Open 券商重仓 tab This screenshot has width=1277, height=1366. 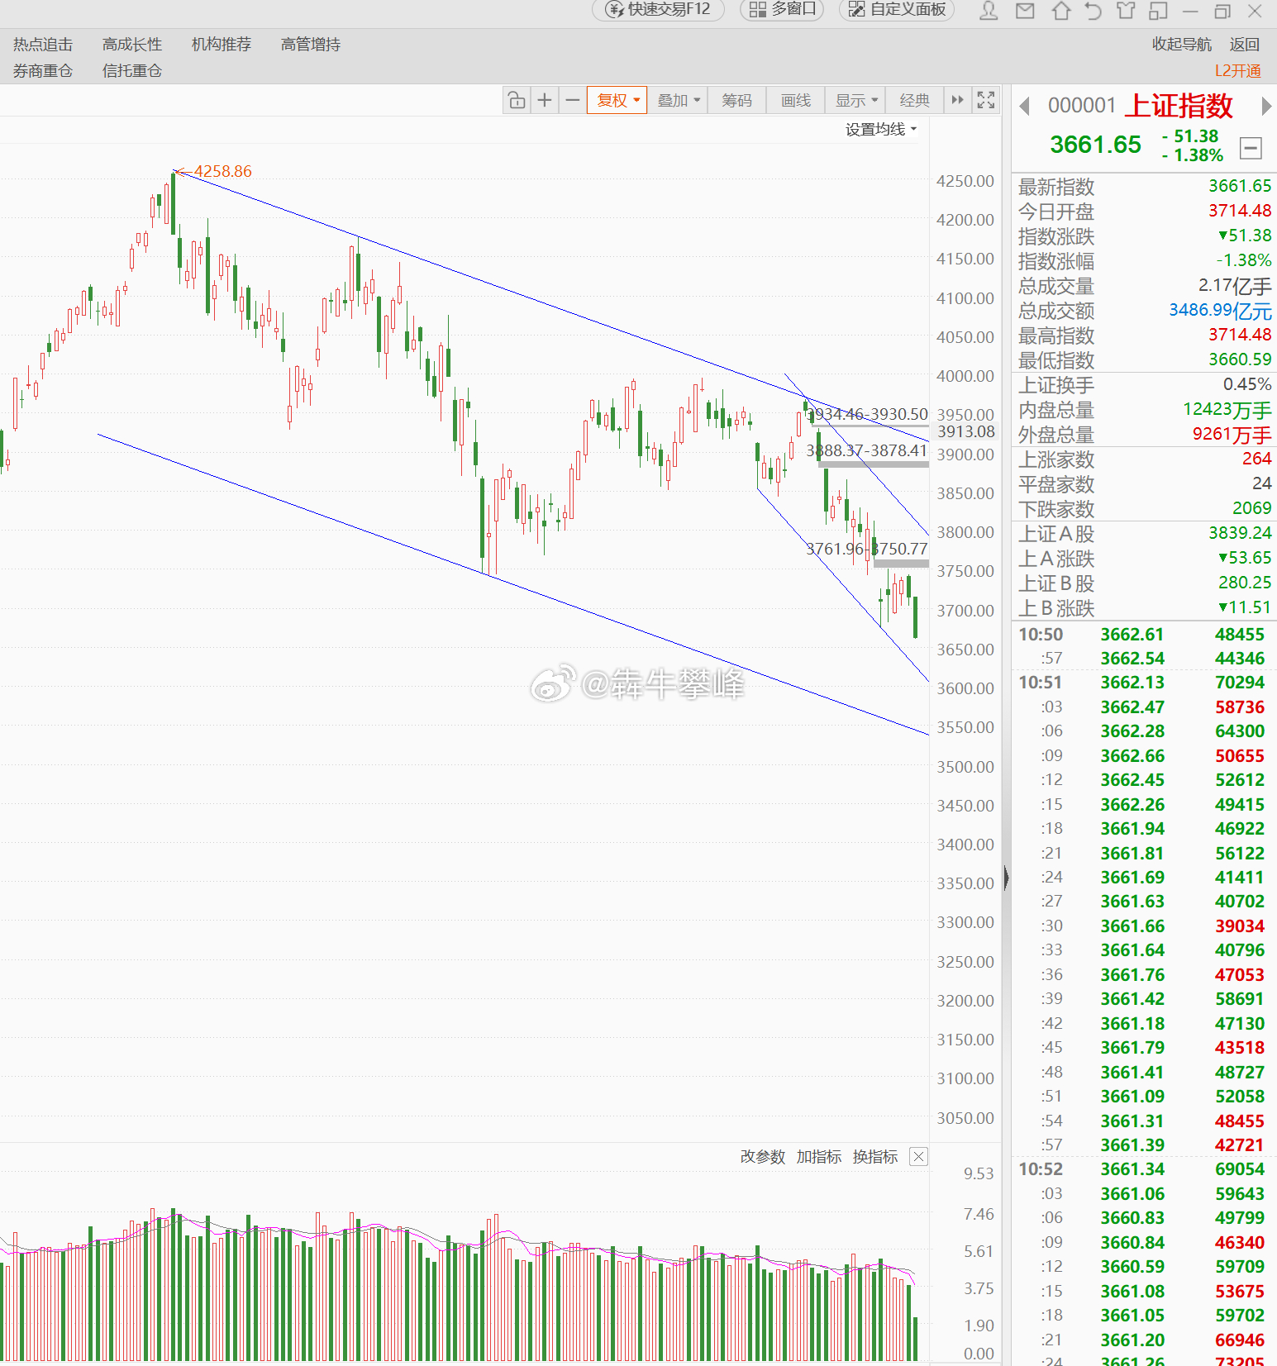[43, 71]
